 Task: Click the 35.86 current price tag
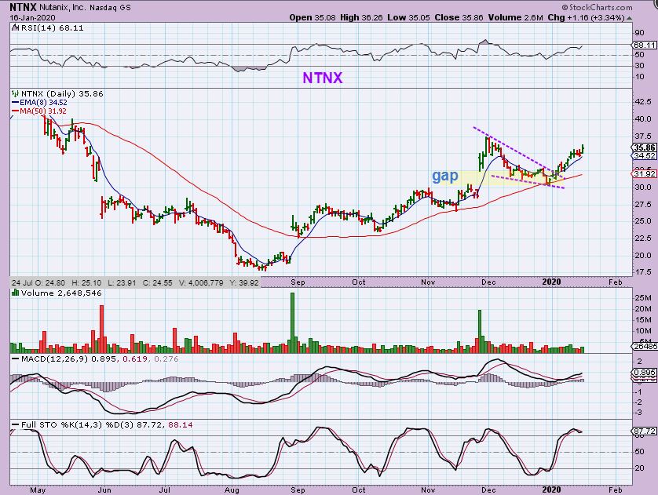pyautogui.click(x=643, y=147)
